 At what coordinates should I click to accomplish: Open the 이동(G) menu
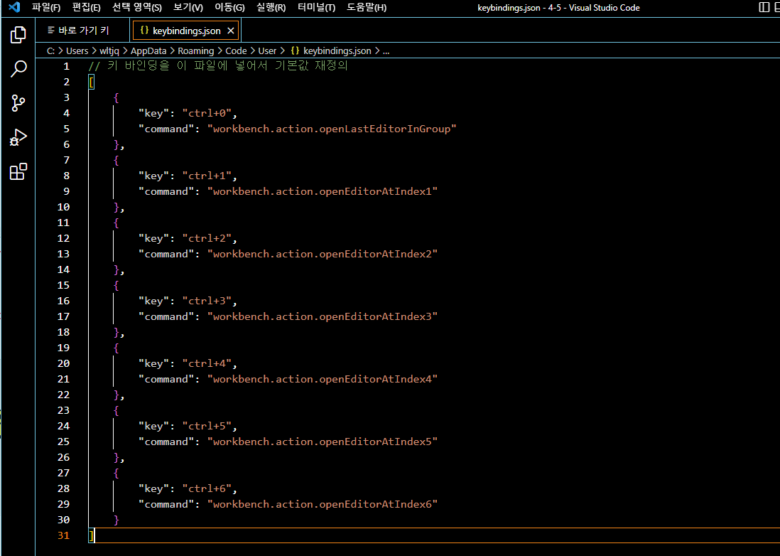point(229,8)
